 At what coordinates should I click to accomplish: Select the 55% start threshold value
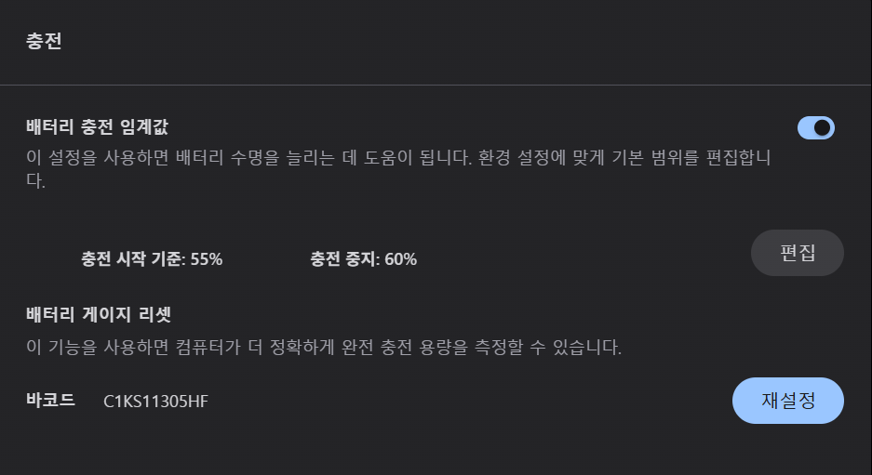(x=207, y=259)
